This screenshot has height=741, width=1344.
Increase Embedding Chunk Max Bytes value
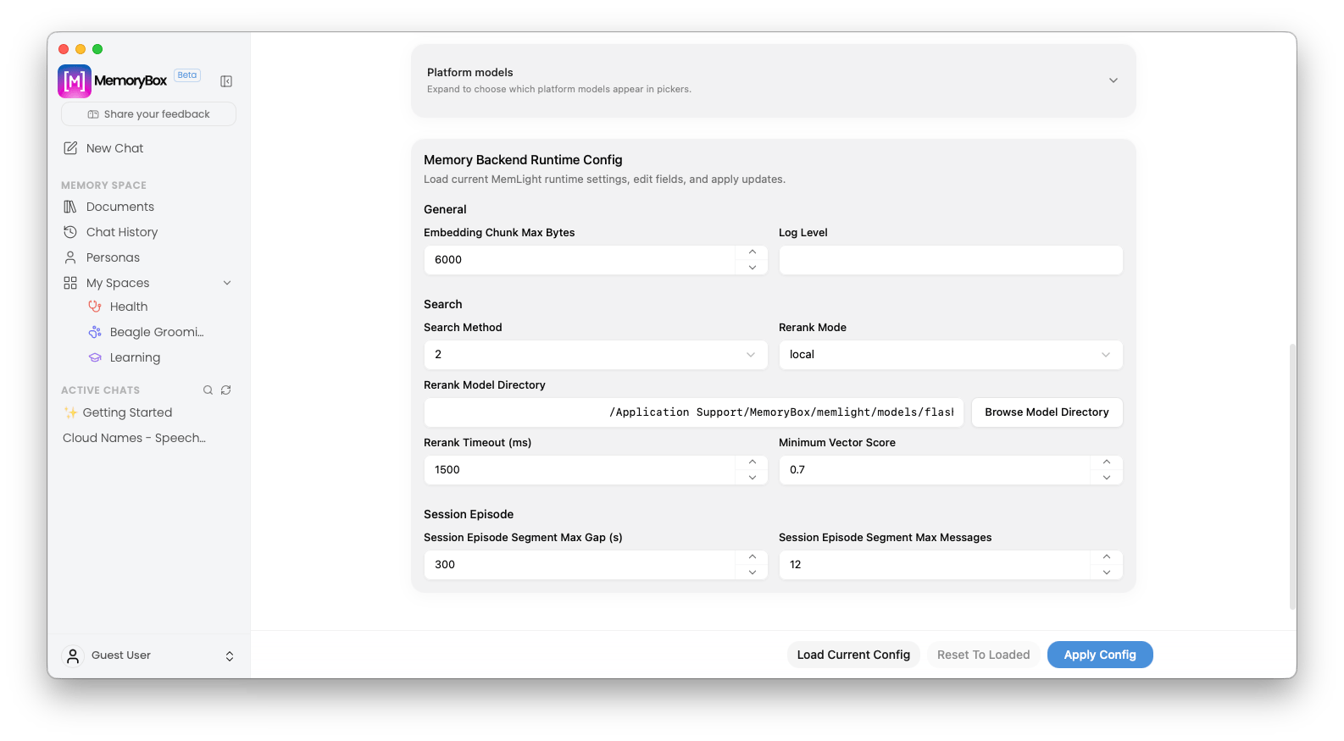[753, 252]
